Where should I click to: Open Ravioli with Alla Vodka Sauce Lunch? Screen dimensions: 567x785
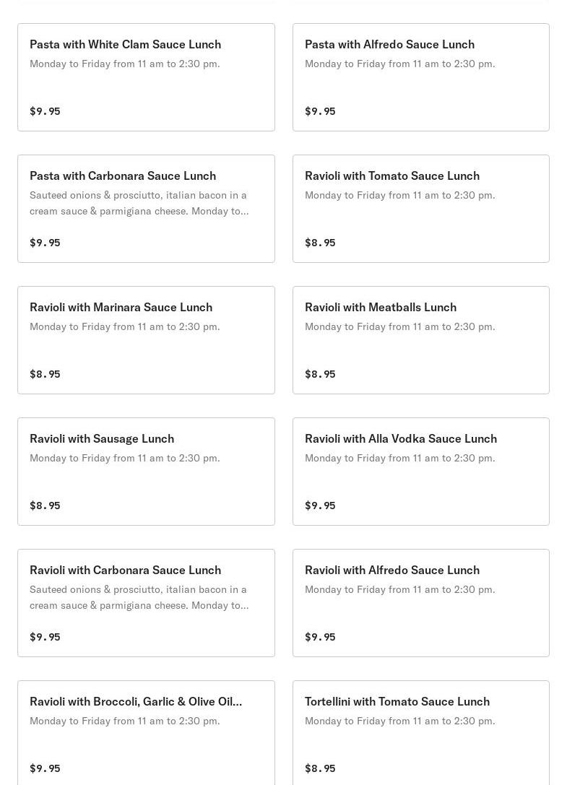pyautogui.click(x=401, y=438)
